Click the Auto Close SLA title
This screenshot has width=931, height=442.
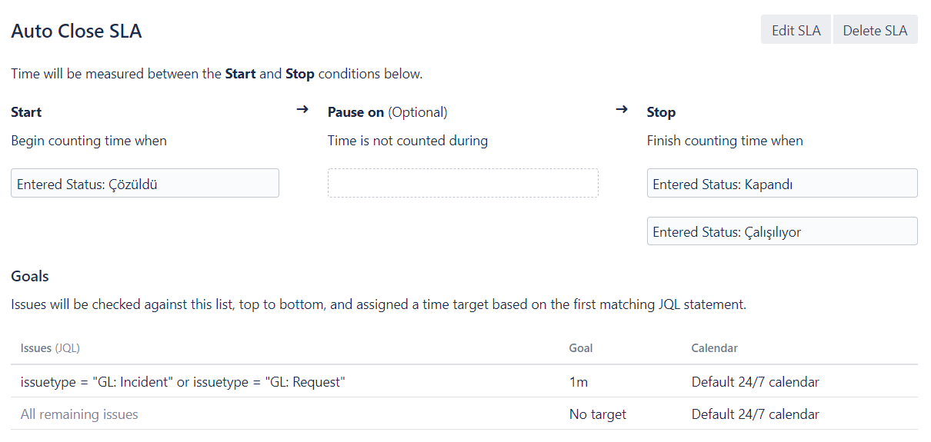coord(76,32)
